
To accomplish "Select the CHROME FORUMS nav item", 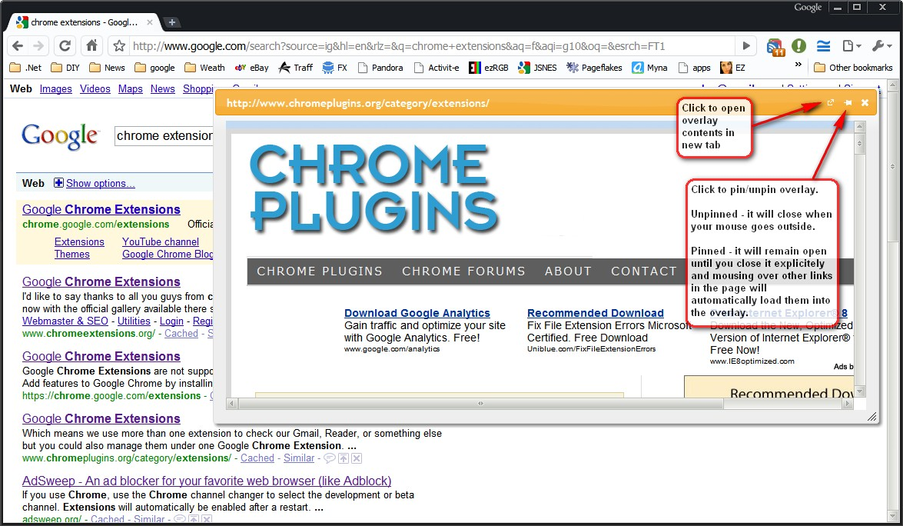I will [x=463, y=271].
